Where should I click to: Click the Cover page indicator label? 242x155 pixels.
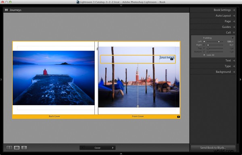click(x=97, y=148)
